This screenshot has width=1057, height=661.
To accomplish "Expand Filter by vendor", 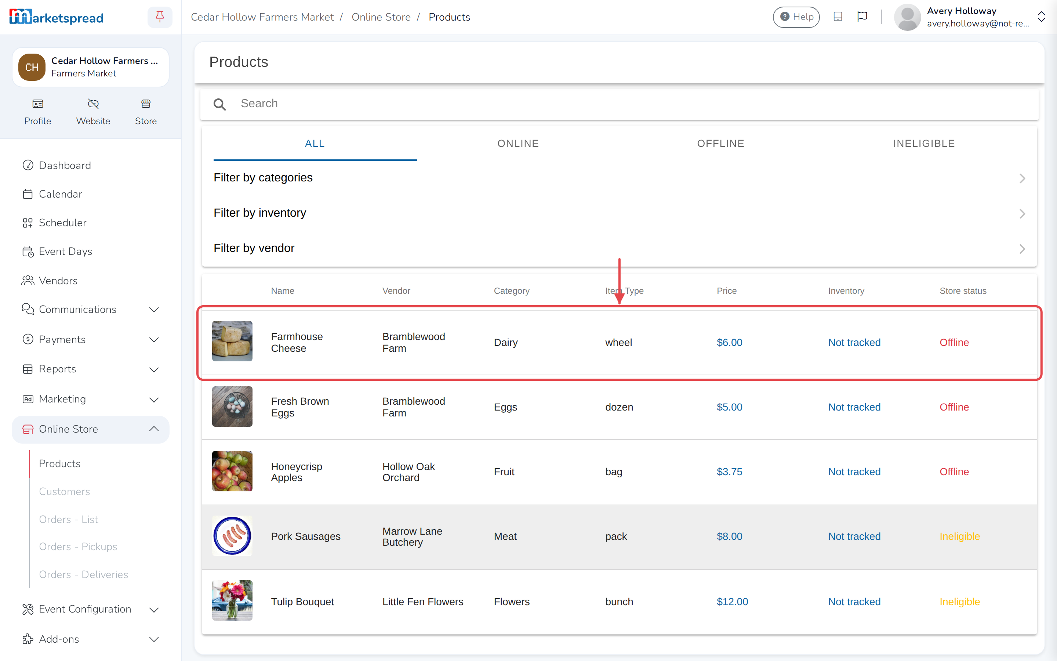I will pyautogui.click(x=619, y=248).
